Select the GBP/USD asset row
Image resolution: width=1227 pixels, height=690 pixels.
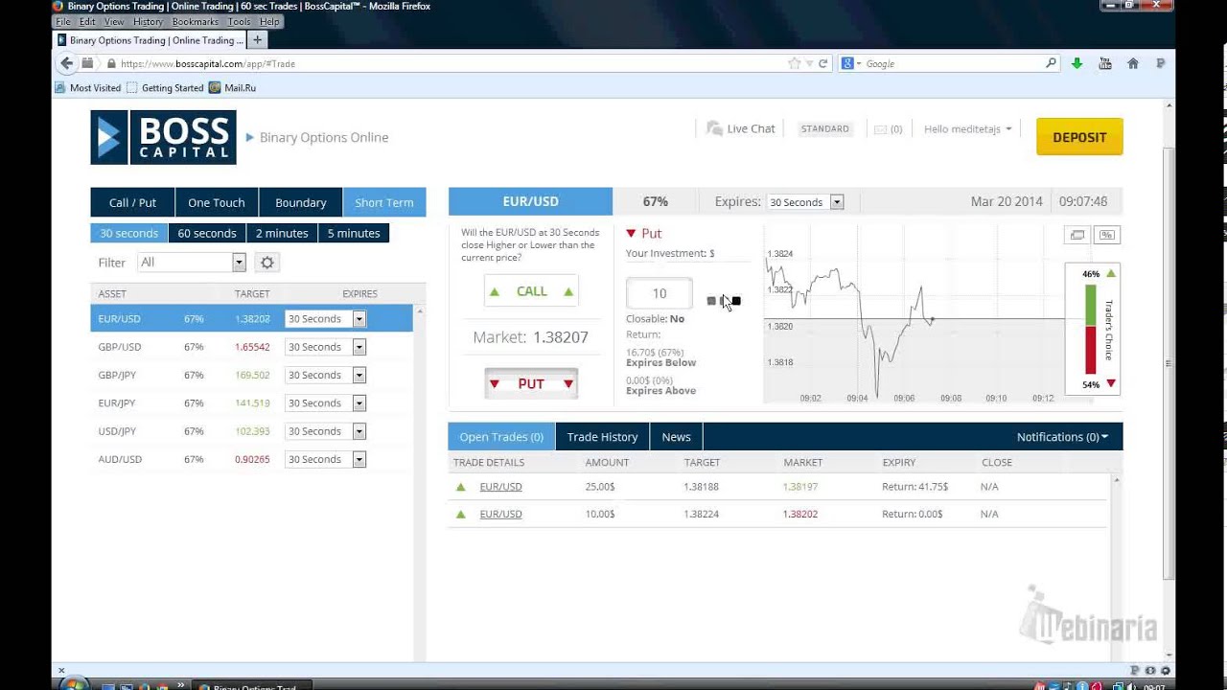point(251,347)
